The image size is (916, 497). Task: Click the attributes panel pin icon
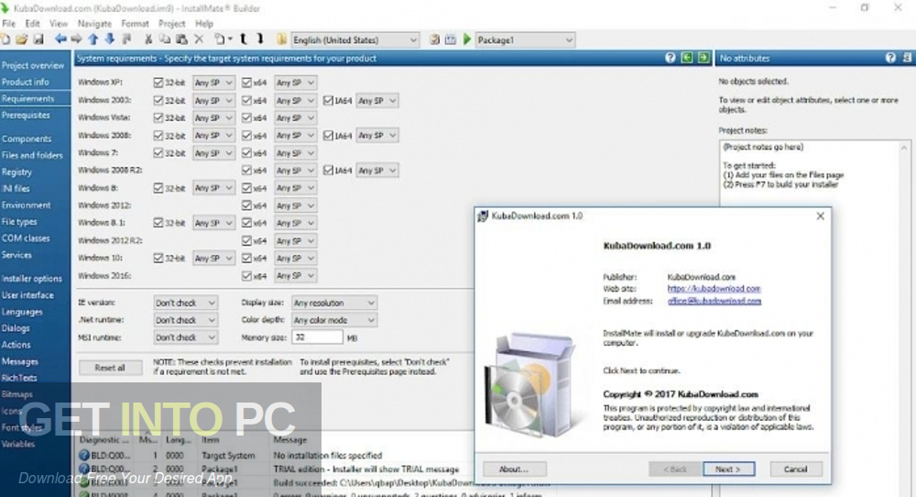pos(907,57)
